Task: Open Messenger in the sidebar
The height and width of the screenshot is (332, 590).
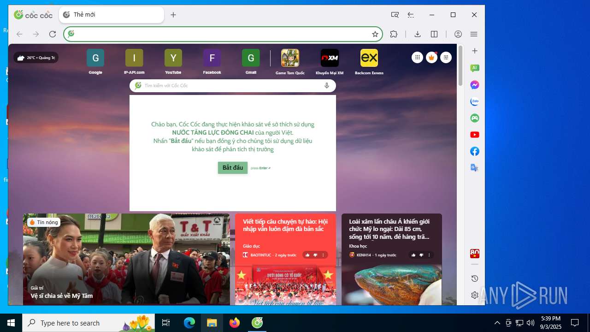Action: (x=475, y=85)
